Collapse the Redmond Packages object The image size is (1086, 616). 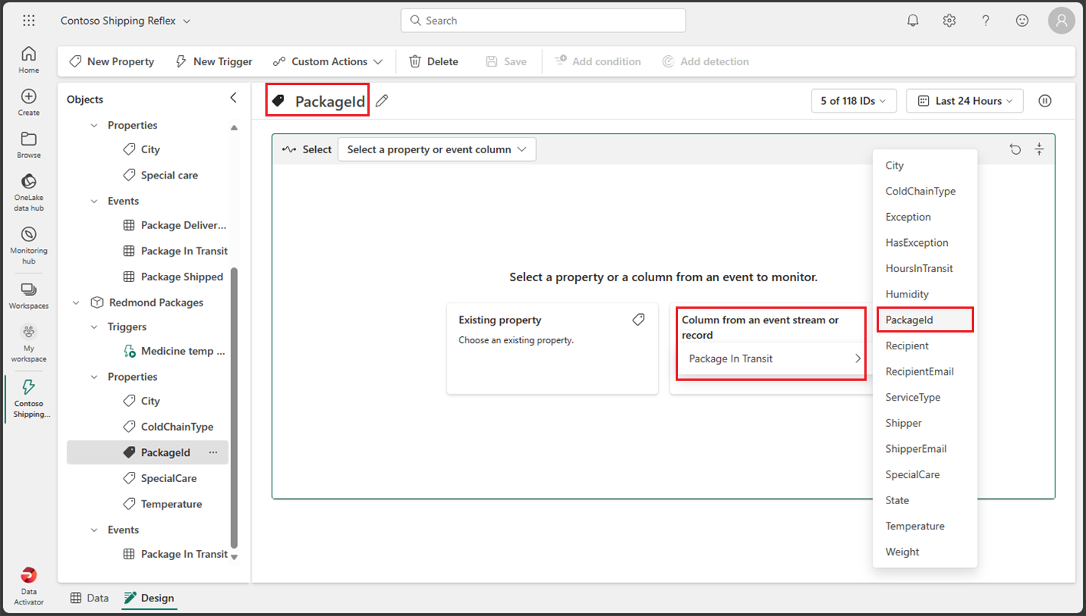click(x=76, y=303)
